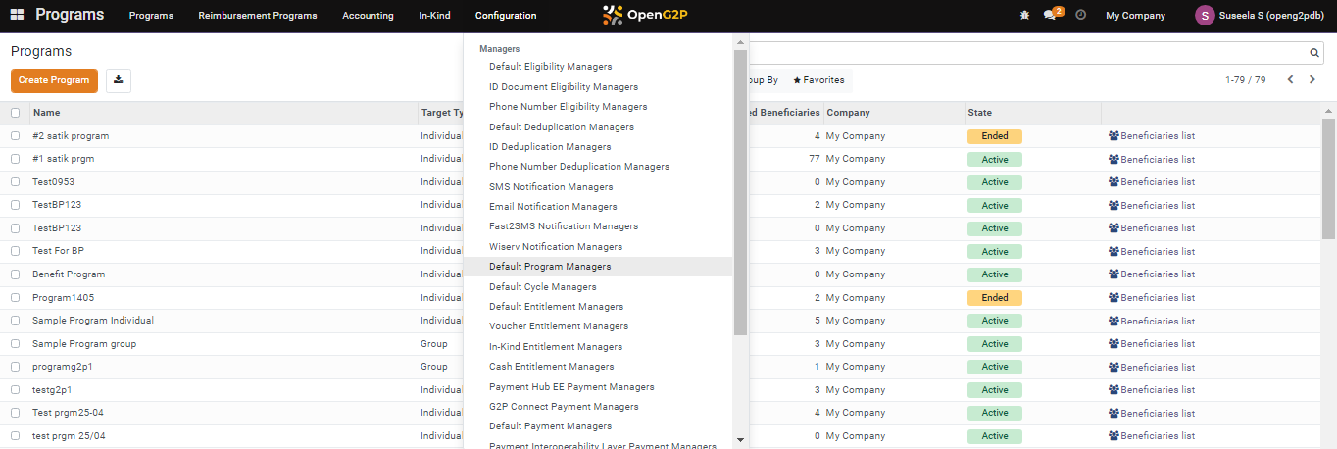1337x449 pixels.
Task: Click the Create Program button
Action: pyautogui.click(x=54, y=80)
